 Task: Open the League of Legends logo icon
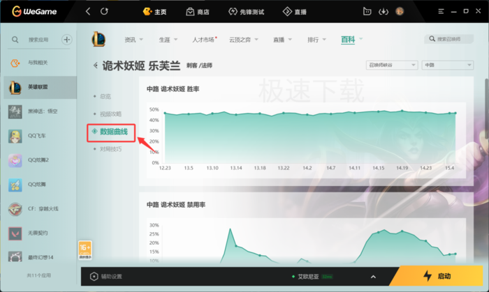(98, 39)
